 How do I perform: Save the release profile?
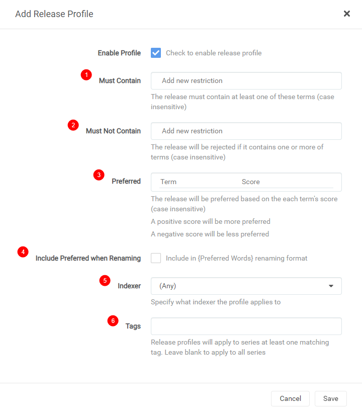point(331,398)
